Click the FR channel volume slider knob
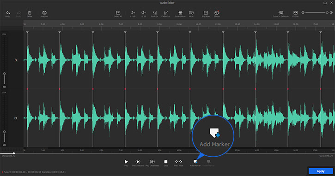This screenshot has width=335, height=176. tap(4, 132)
